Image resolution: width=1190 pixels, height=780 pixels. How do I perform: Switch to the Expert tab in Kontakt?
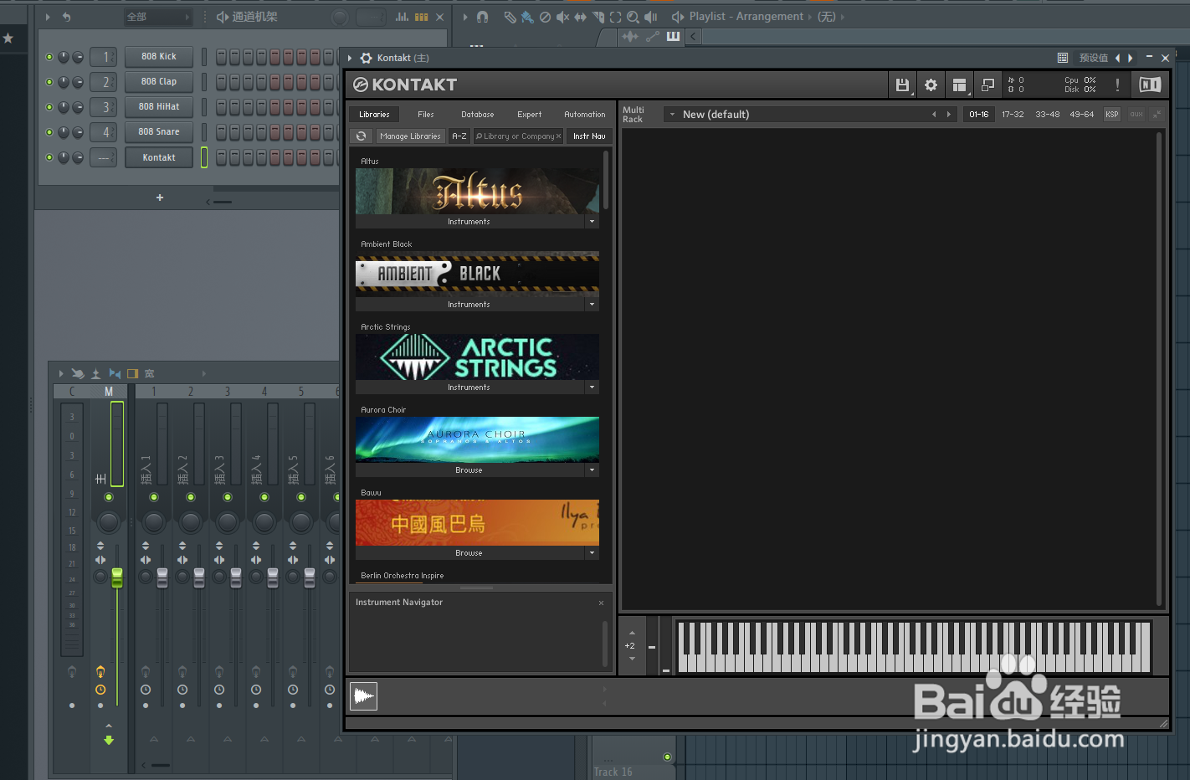(530, 115)
